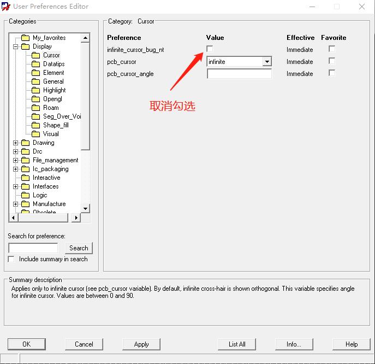Viewport: 375px width, 364px height.
Task: Click the Logic folder icon
Action: click(x=25, y=195)
